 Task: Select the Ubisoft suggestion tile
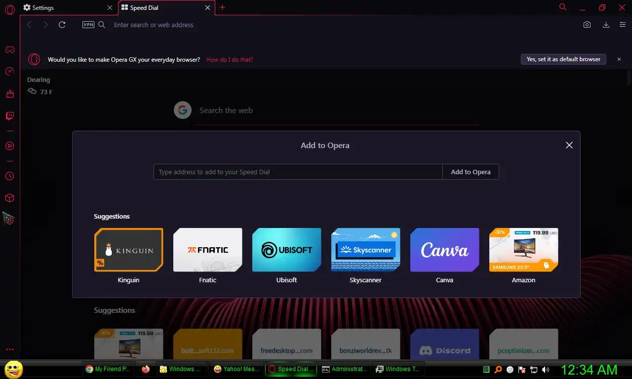coord(286,250)
